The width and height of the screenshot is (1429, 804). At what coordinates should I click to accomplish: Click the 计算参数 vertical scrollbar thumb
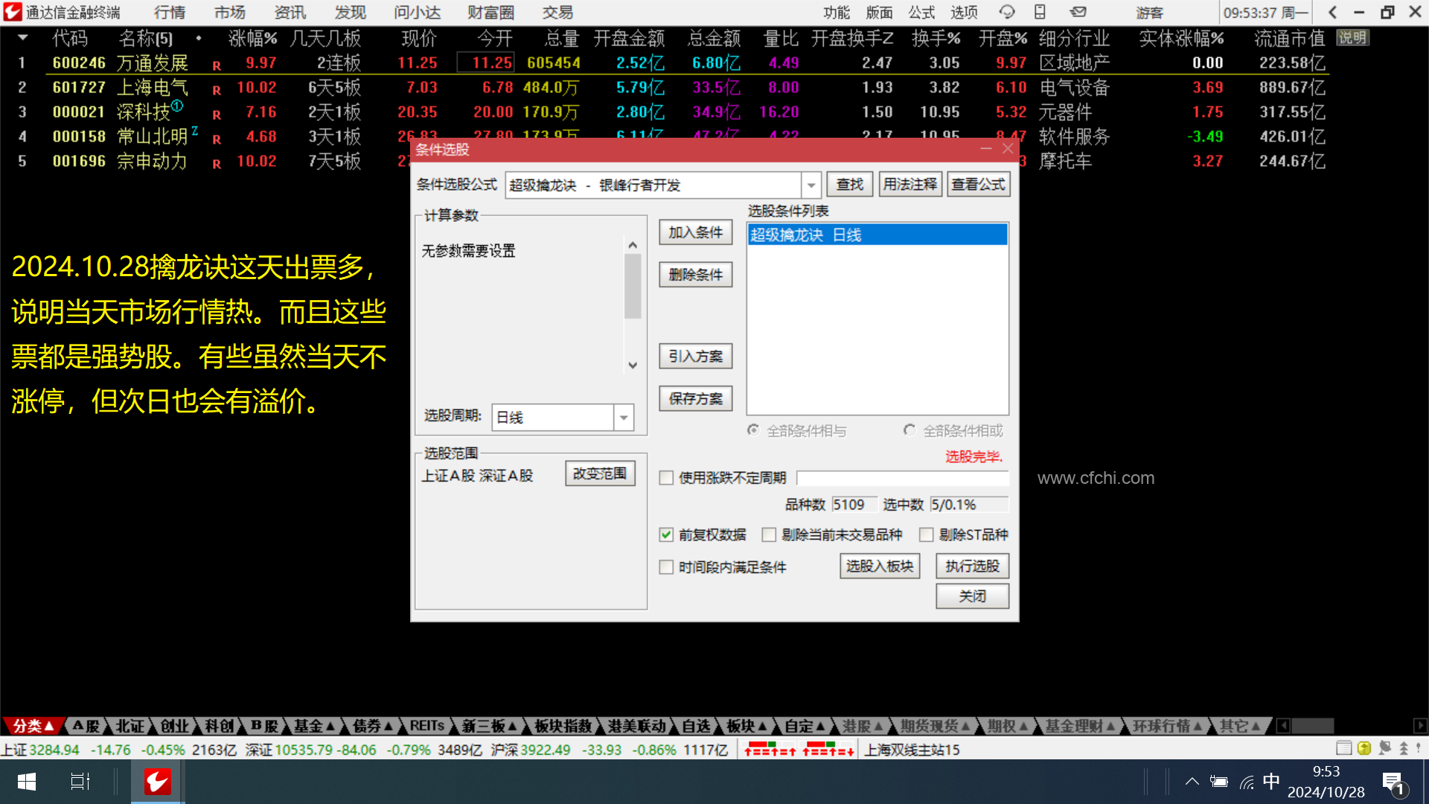633,287
